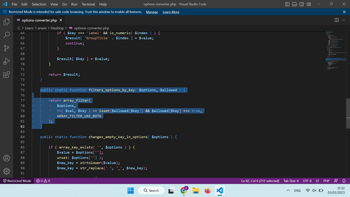Open editor More Actions ellipsis
This screenshot has height=197, width=350.
[x=344, y=20]
